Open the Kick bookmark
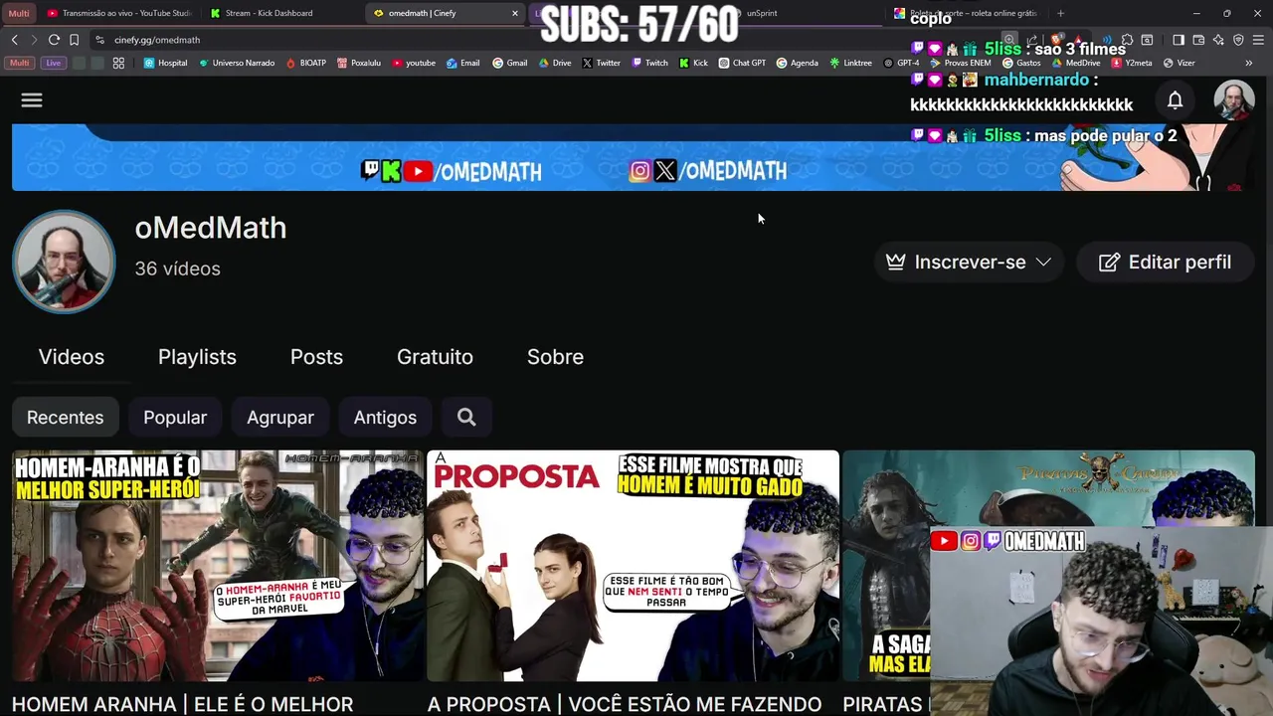 tap(693, 63)
